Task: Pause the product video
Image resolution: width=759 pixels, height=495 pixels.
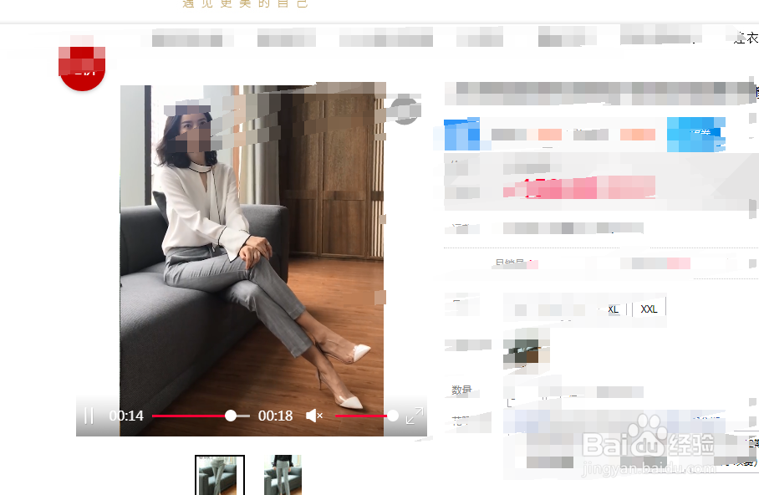Action: (89, 416)
